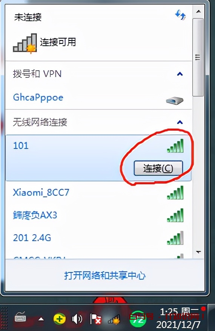The height and width of the screenshot is (331, 215).
Task: Click the GhcaPppoe modem connection icon
Action: pyautogui.click(x=175, y=100)
